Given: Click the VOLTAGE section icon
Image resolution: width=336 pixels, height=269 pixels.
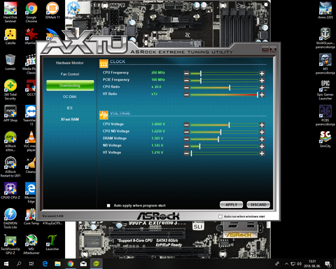Looking at the screenshot, I should coord(104,115).
